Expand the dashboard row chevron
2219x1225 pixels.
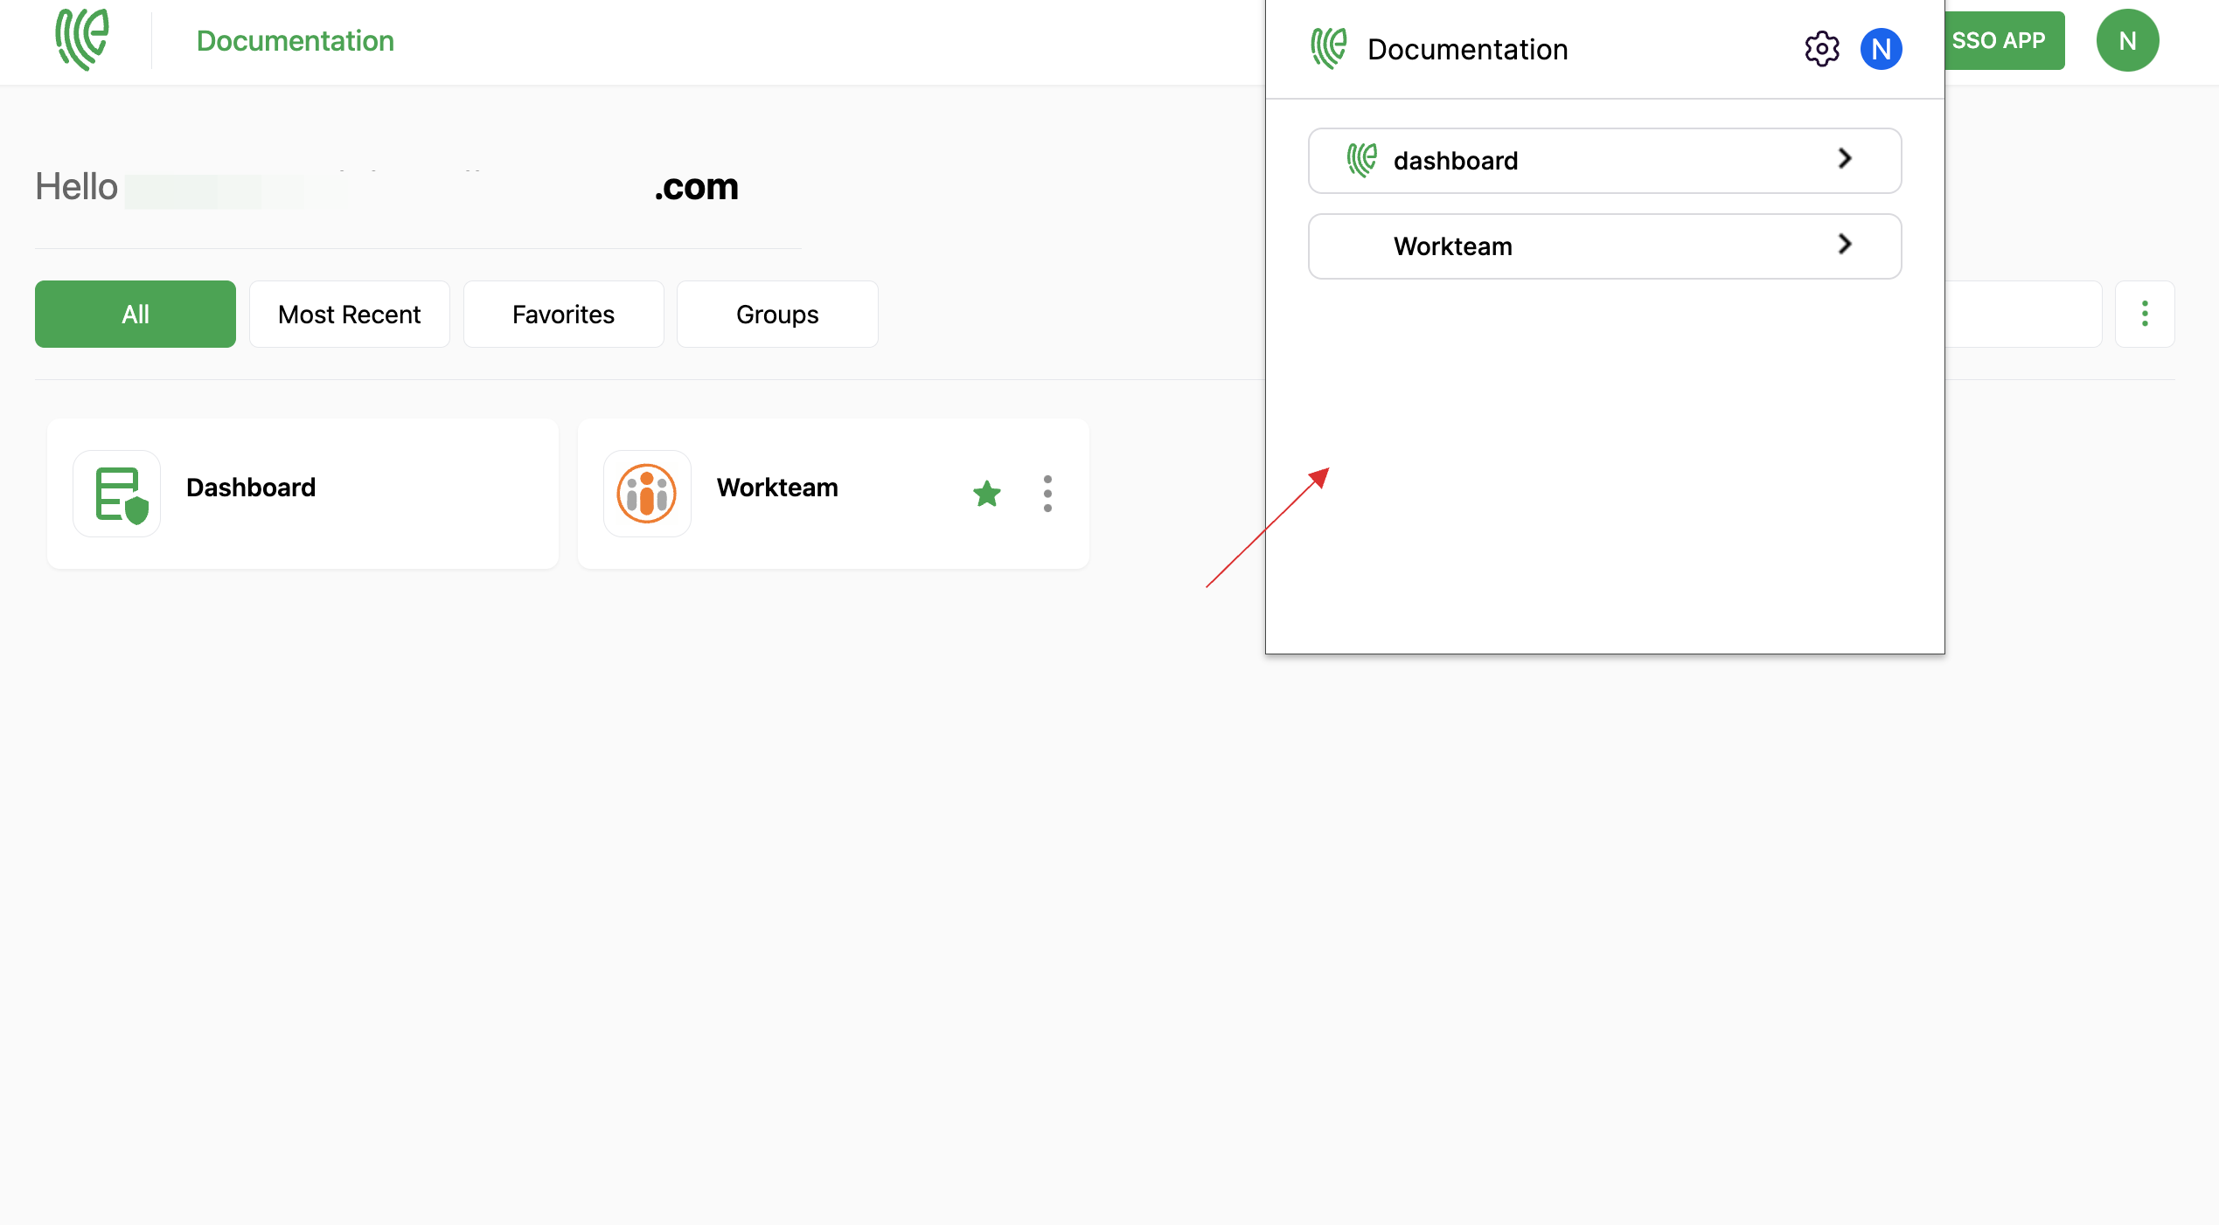click(1845, 159)
